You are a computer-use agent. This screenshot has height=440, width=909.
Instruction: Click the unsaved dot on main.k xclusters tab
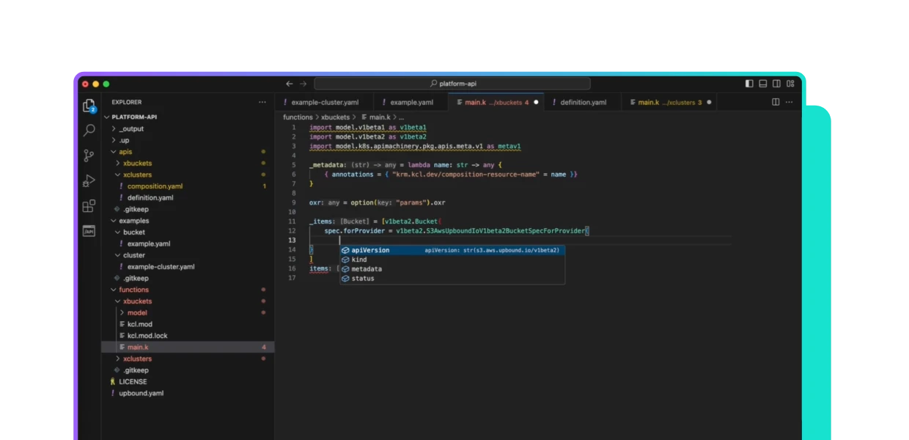pos(709,103)
